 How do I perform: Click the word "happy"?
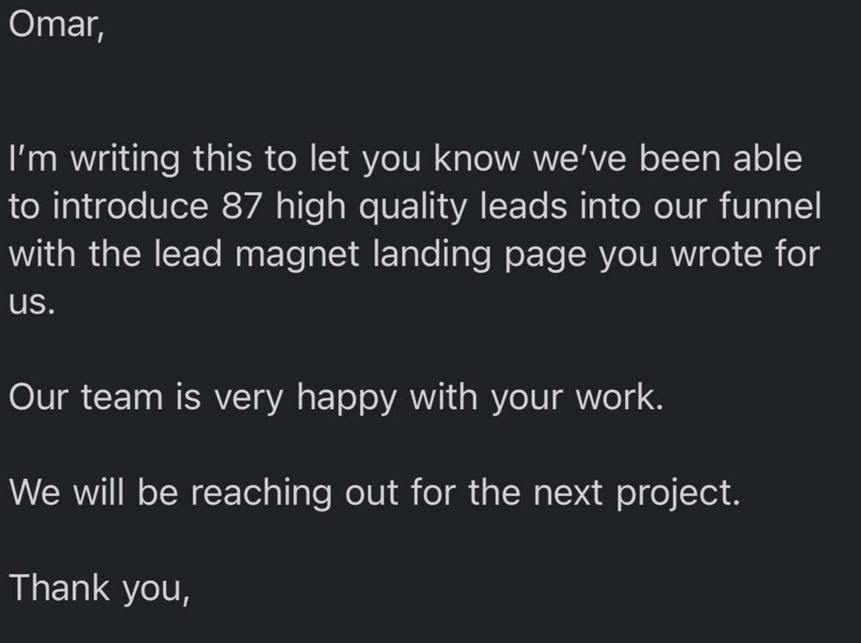click(347, 399)
